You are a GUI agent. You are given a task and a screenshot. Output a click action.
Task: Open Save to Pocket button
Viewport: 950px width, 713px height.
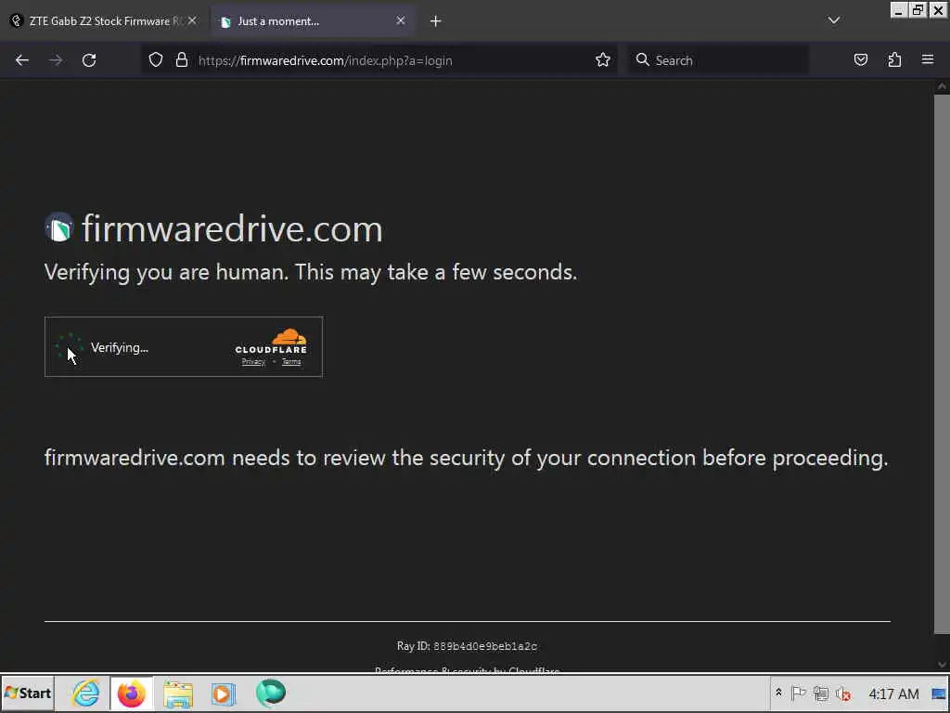(x=860, y=60)
